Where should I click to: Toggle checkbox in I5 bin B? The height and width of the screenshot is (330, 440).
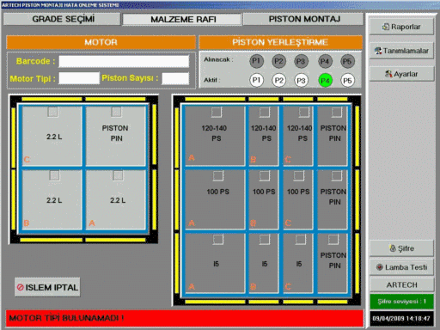tap(265, 240)
